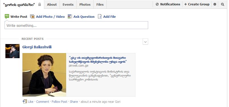Select the Files tab
This screenshot has width=229, height=107.
[100, 5]
